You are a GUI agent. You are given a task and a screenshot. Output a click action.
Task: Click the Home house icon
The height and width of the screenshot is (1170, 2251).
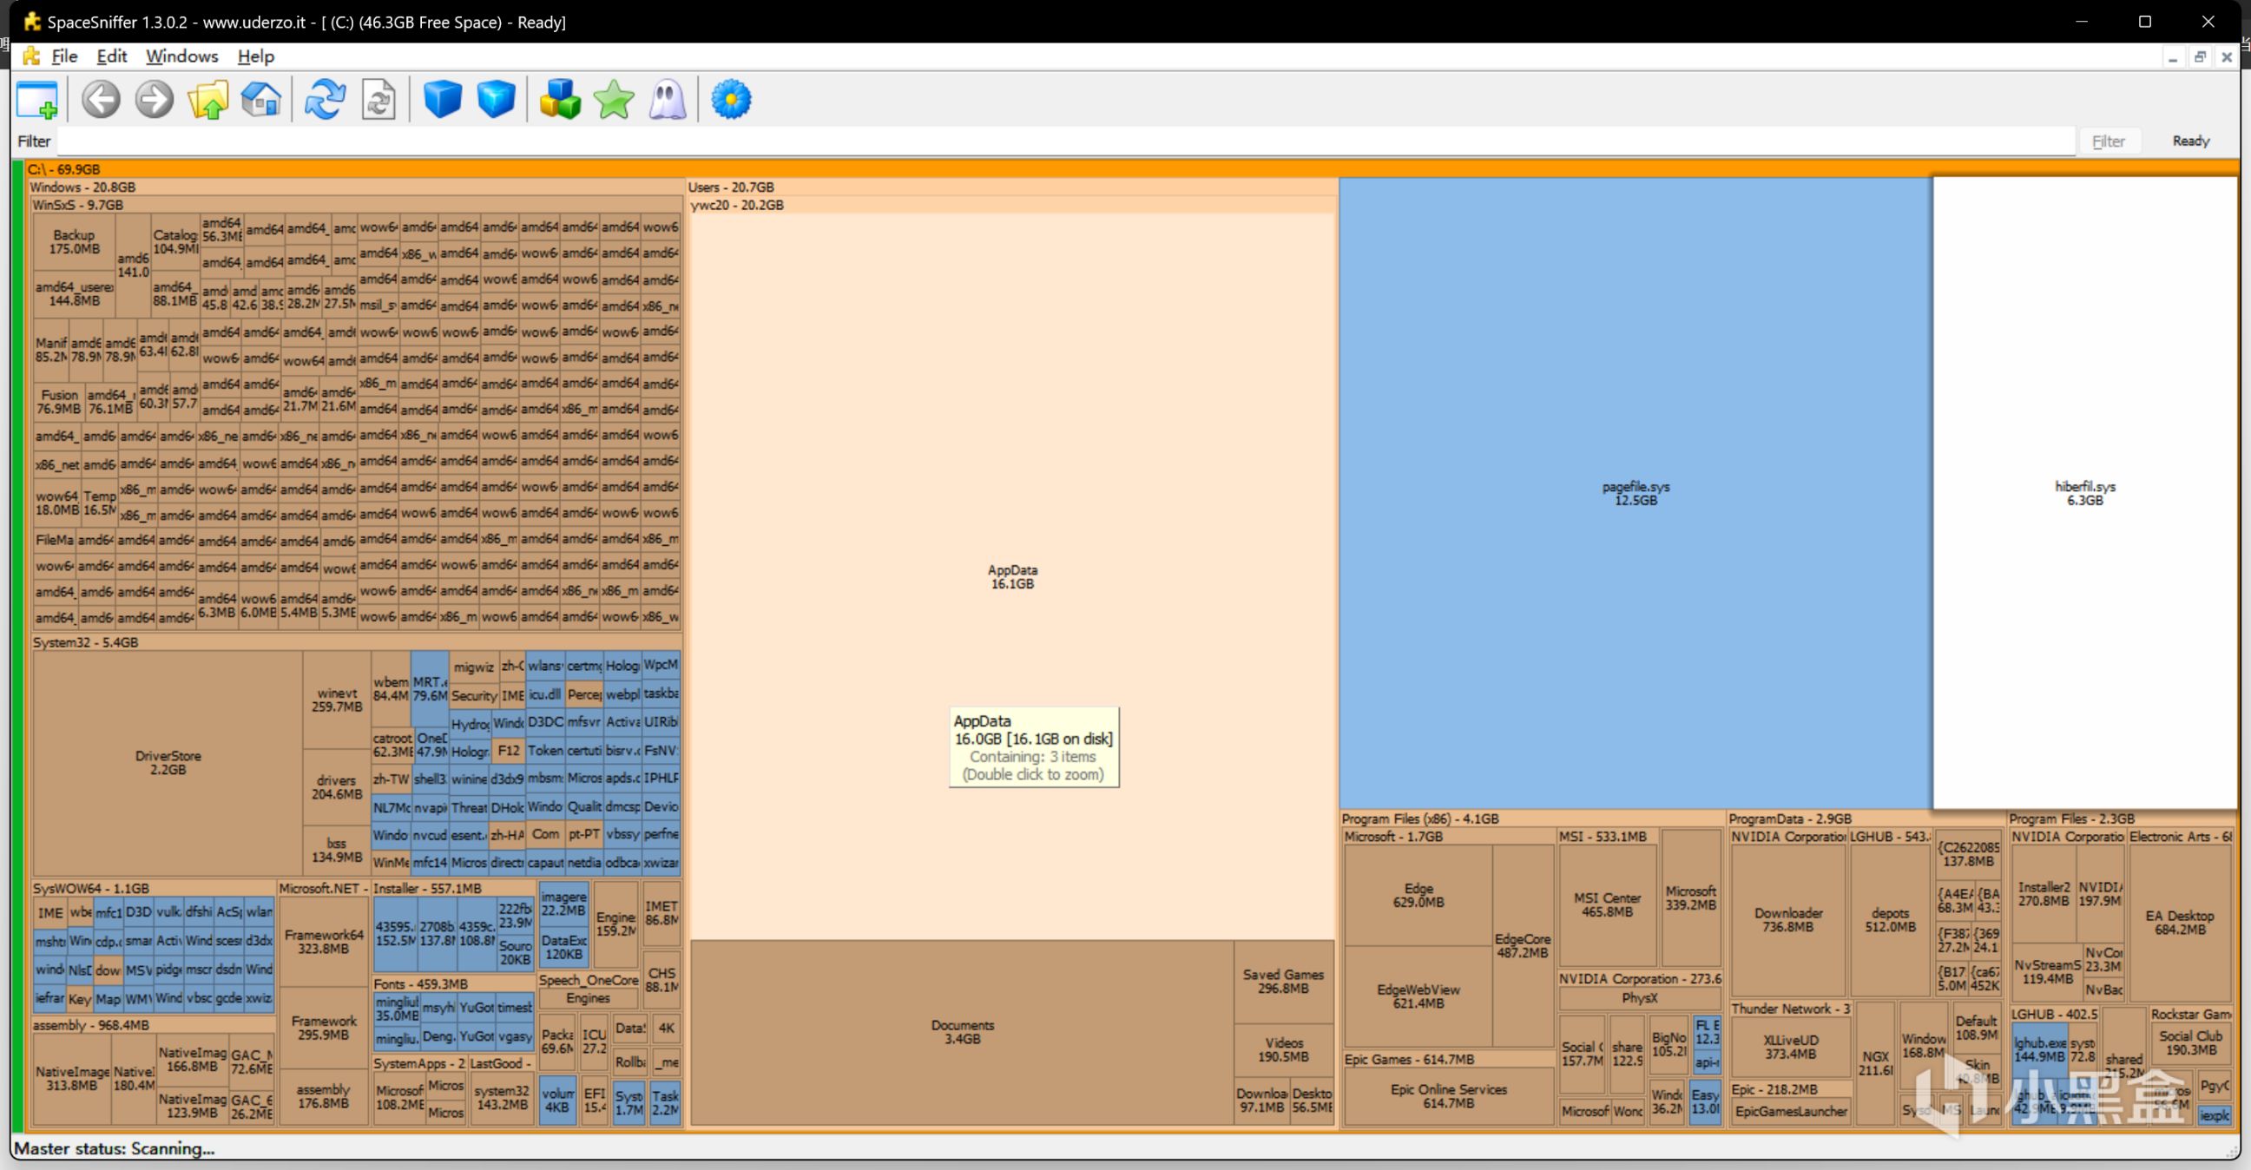[x=260, y=100]
